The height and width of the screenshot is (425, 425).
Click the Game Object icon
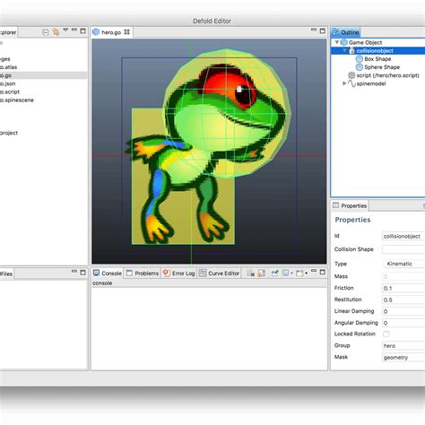[344, 42]
